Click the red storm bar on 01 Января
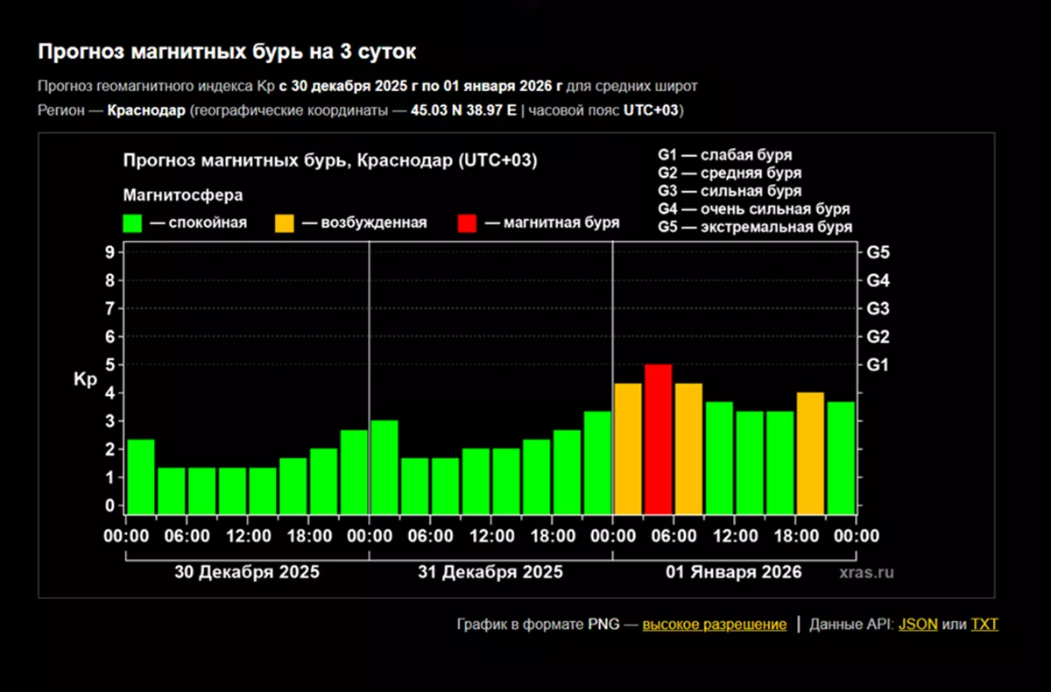 coord(658,439)
